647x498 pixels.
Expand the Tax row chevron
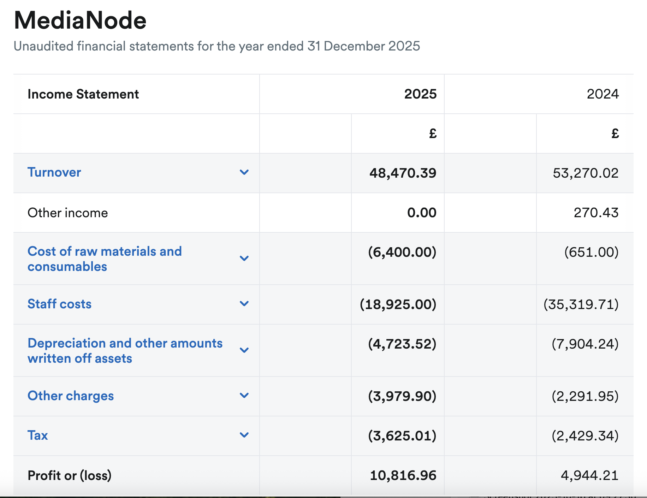tap(244, 435)
